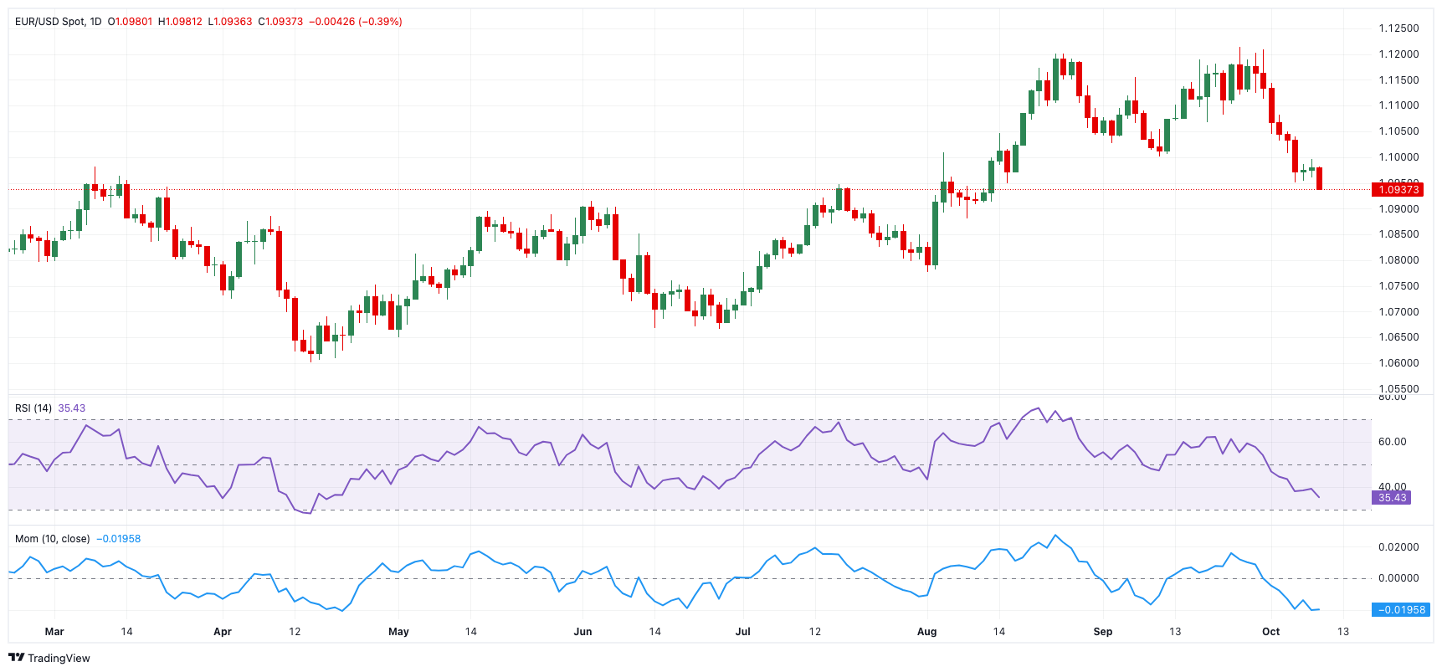Click the 1.12000 price scale label

[x=1398, y=54]
